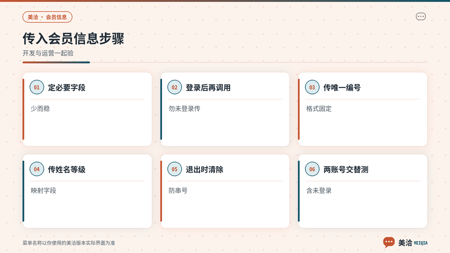The width and height of the screenshot is (450, 253).
Task: Select the 01 step number badge
Action: pos(37,87)
